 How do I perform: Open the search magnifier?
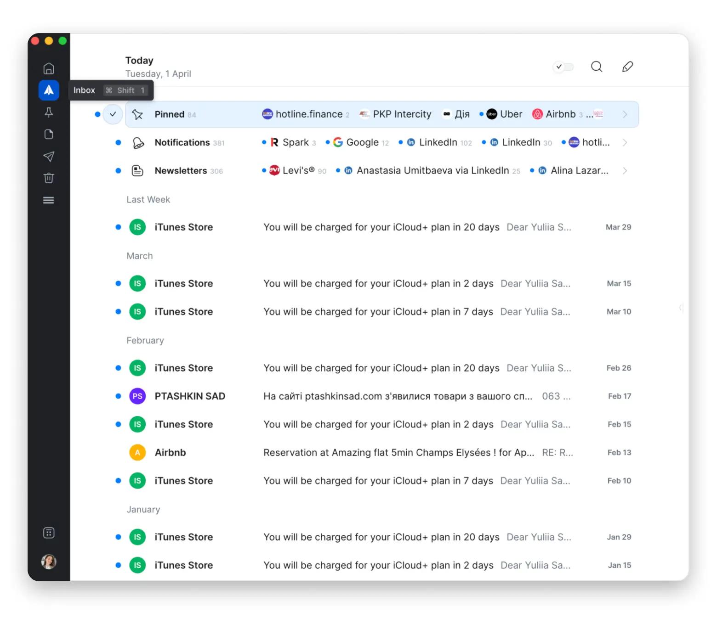(597, 67)
